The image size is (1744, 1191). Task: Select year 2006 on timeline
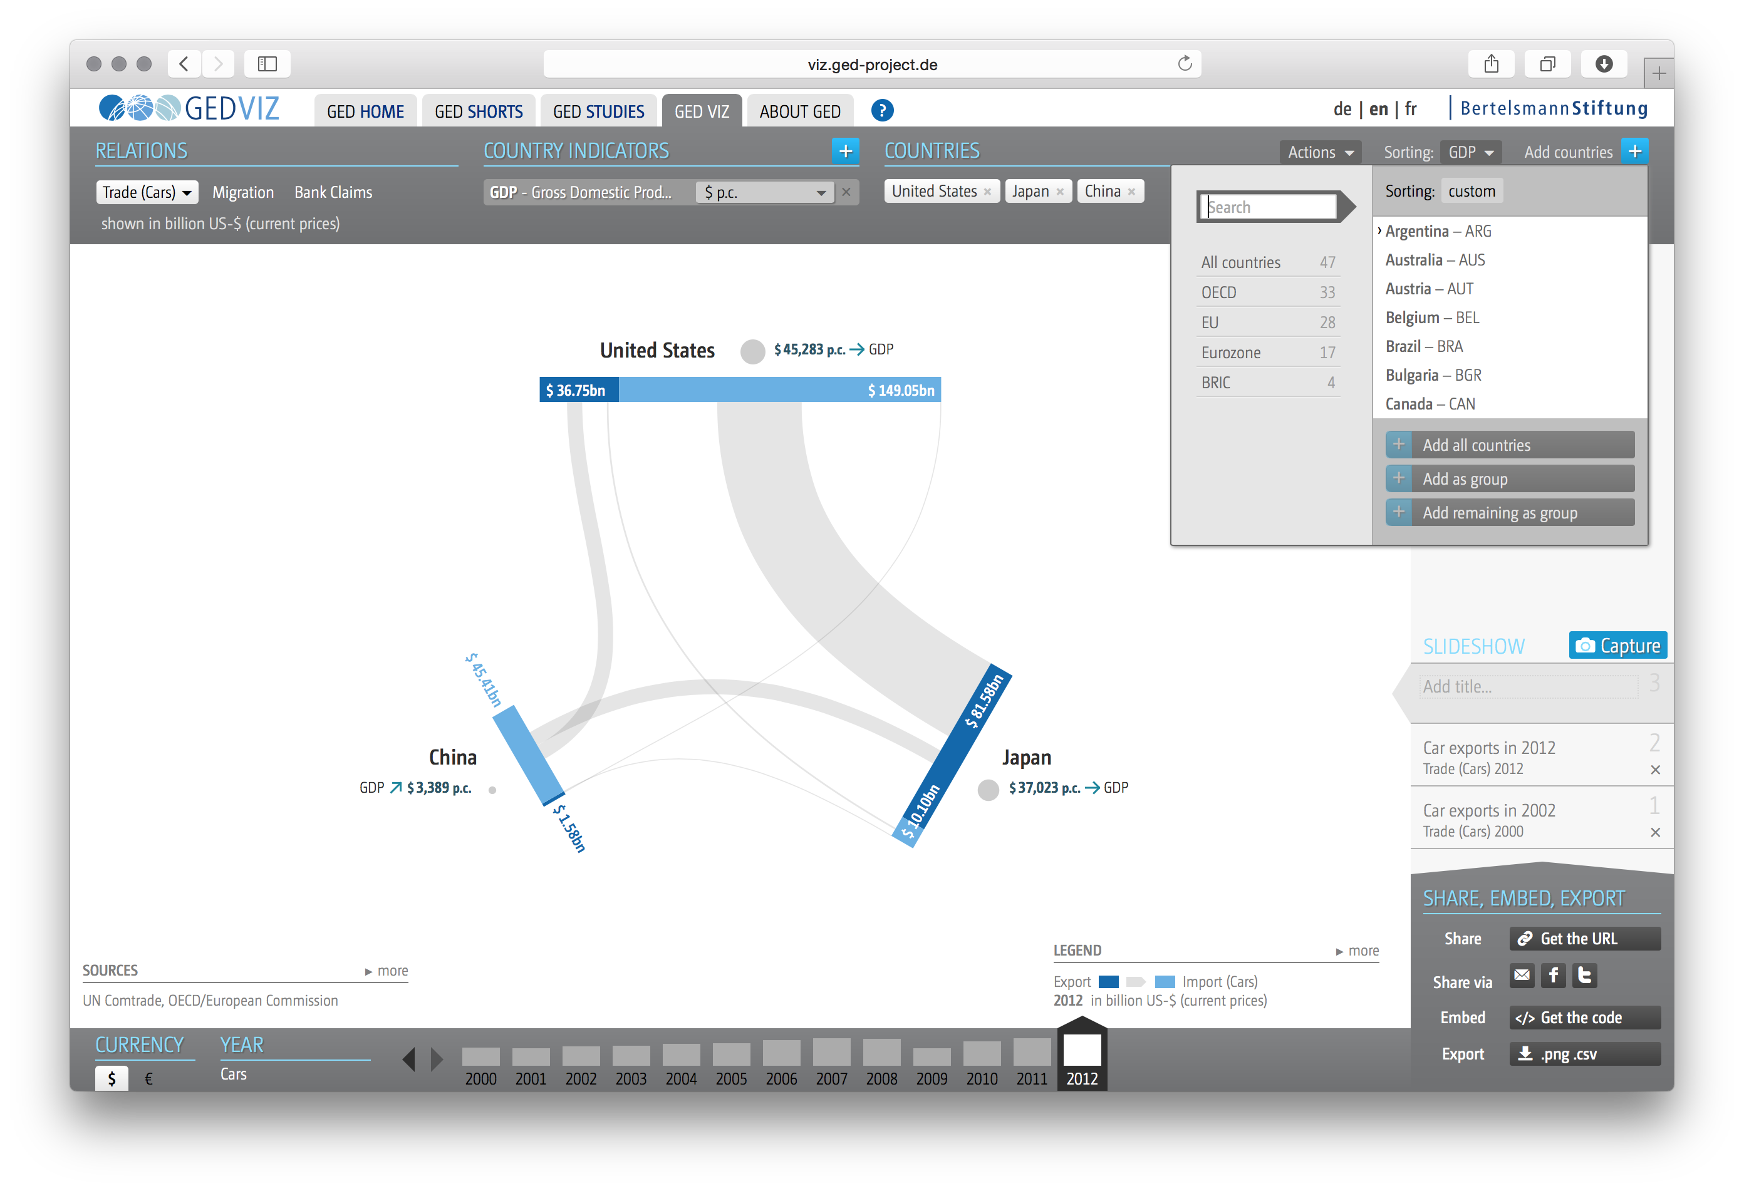tap(781, 1062)
